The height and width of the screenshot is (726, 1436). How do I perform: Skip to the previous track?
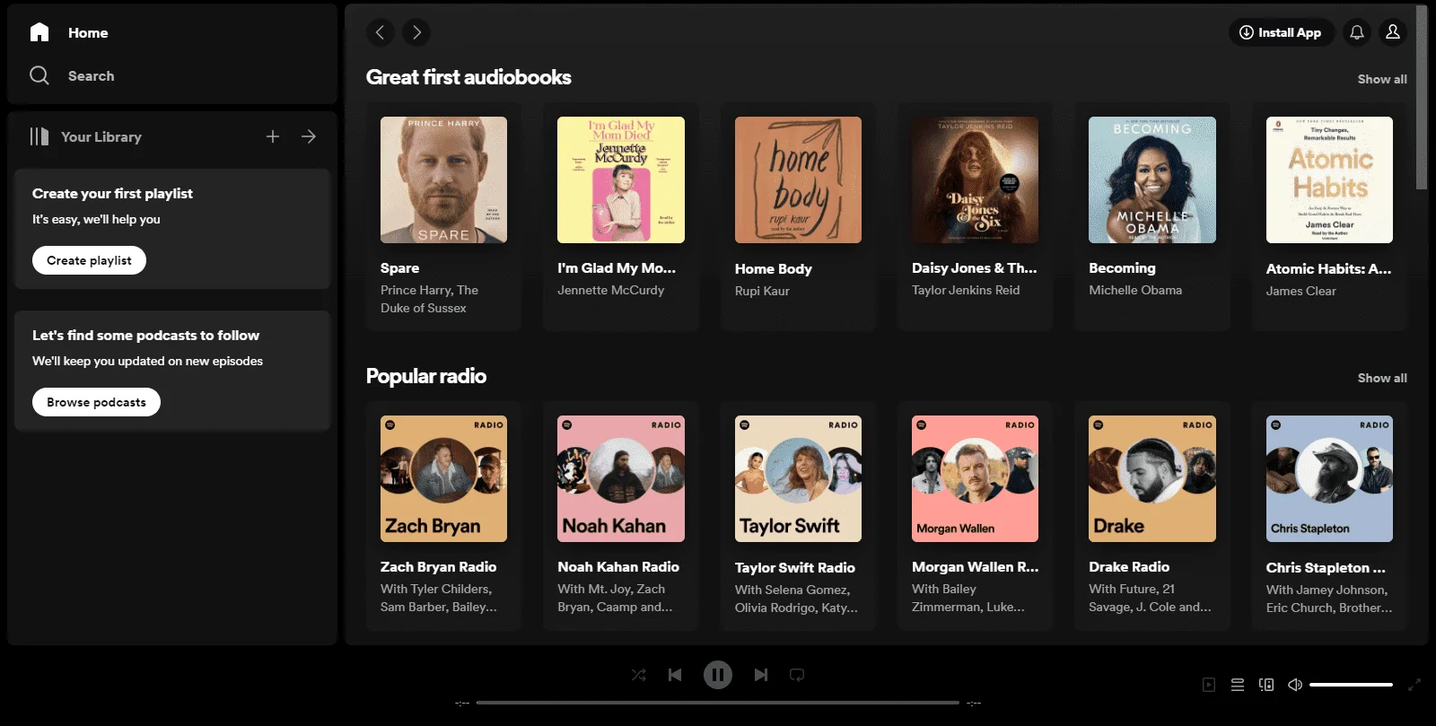[675, 675]
